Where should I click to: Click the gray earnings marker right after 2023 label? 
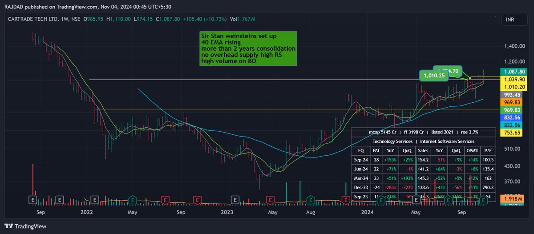(x=235, y=199)
